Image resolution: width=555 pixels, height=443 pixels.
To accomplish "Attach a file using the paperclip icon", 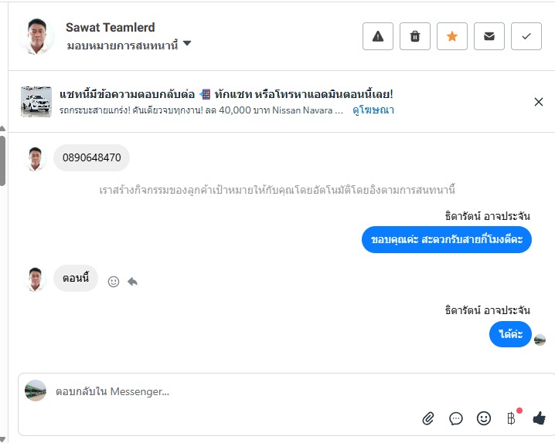I will coord(428,418).
